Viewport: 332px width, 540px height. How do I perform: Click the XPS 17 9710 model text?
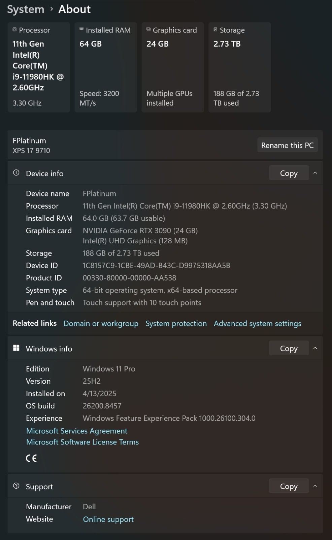31,151
